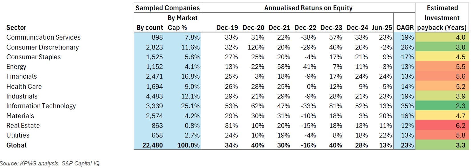Select the Sector column header
This screenshot has width=474, height=168.
(16, 28)
